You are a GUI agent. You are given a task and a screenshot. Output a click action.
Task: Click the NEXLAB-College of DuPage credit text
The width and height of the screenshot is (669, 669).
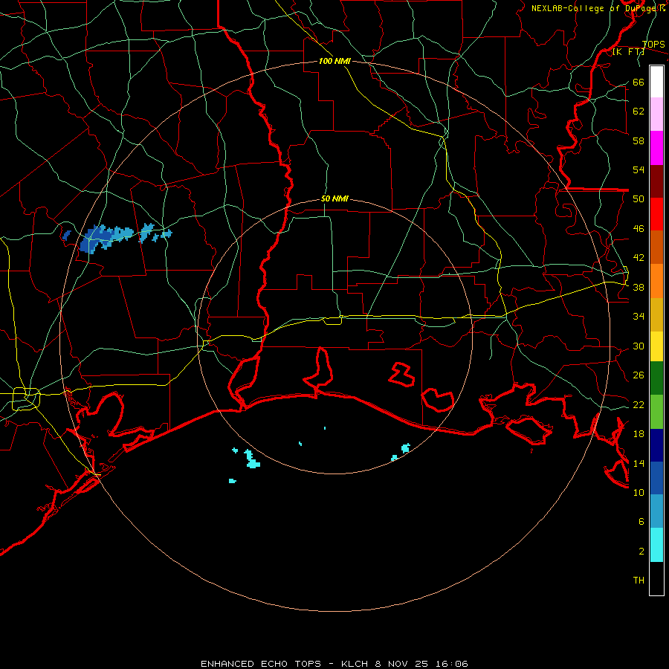point(598,8)
